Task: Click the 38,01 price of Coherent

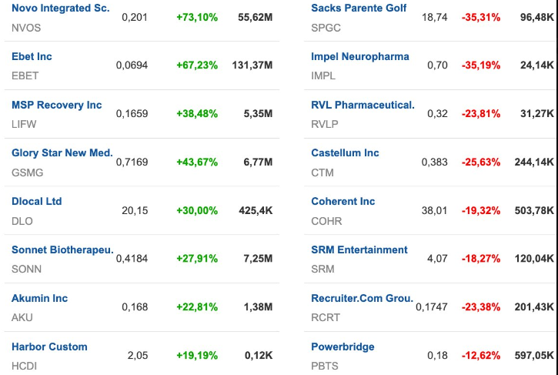Action: pyautogui.click(x=435, y=211)
